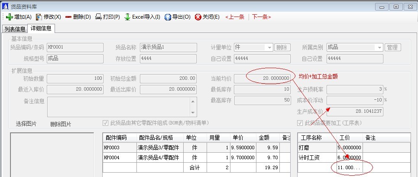Toggle the BOM表/物料清单 composition checkbox
The width and height of the screenshot is (418, 177).
click(105, 123)
